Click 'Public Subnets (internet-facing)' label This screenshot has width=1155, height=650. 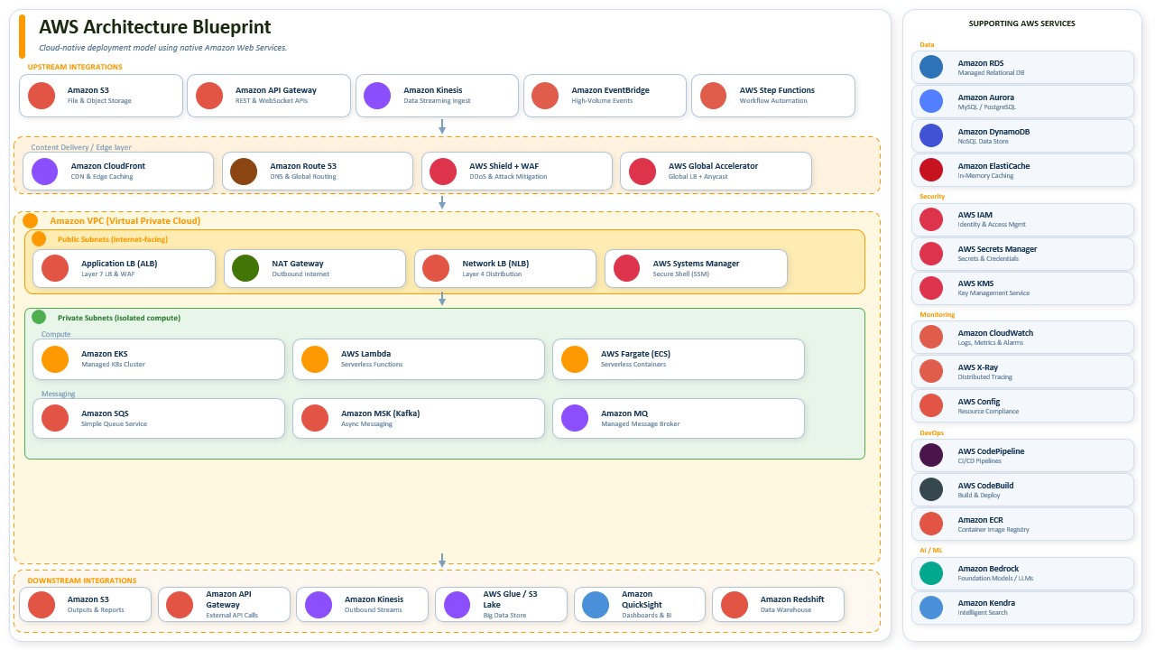coord(113,239)
